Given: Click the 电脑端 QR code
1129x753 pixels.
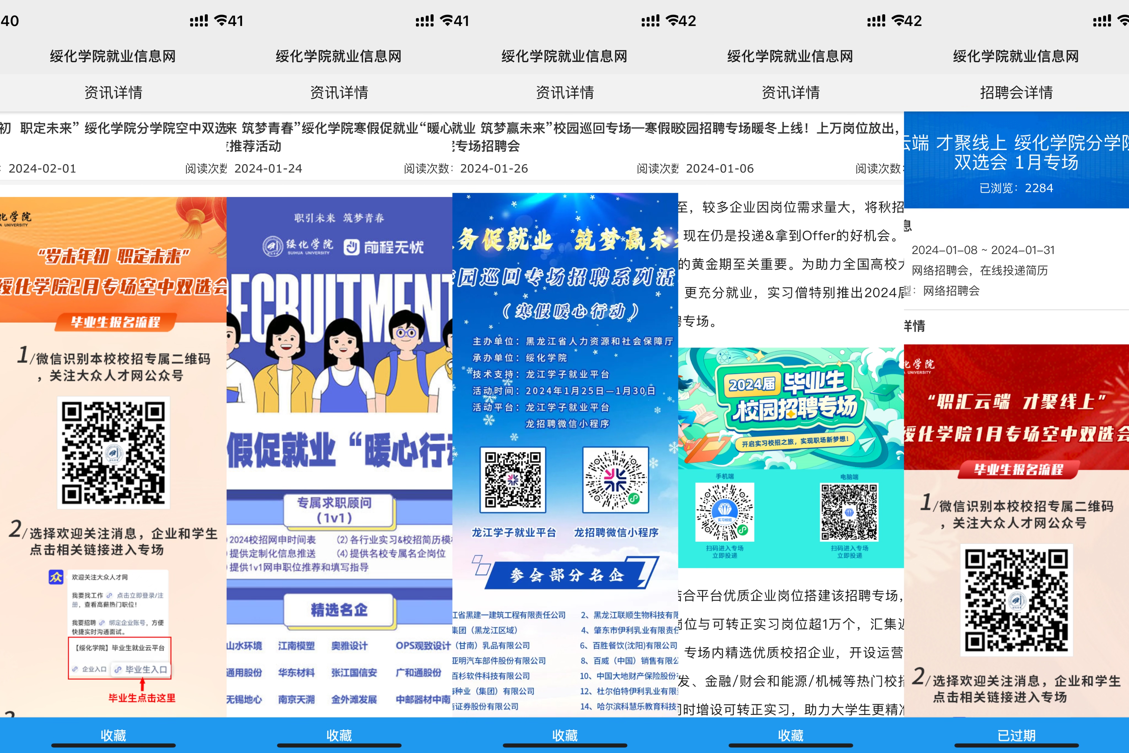Looking at the screenshot, I should point(849,512).
